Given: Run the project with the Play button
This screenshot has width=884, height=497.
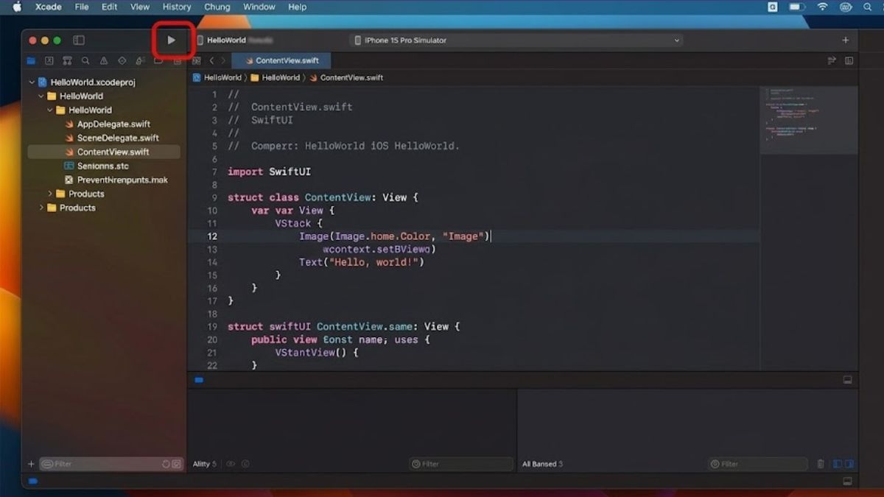Looking at the screenshot, I should pyautogui.click(x=172, y=40).
